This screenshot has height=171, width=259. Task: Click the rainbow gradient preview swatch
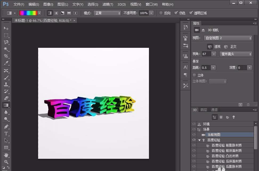(28, 13)
